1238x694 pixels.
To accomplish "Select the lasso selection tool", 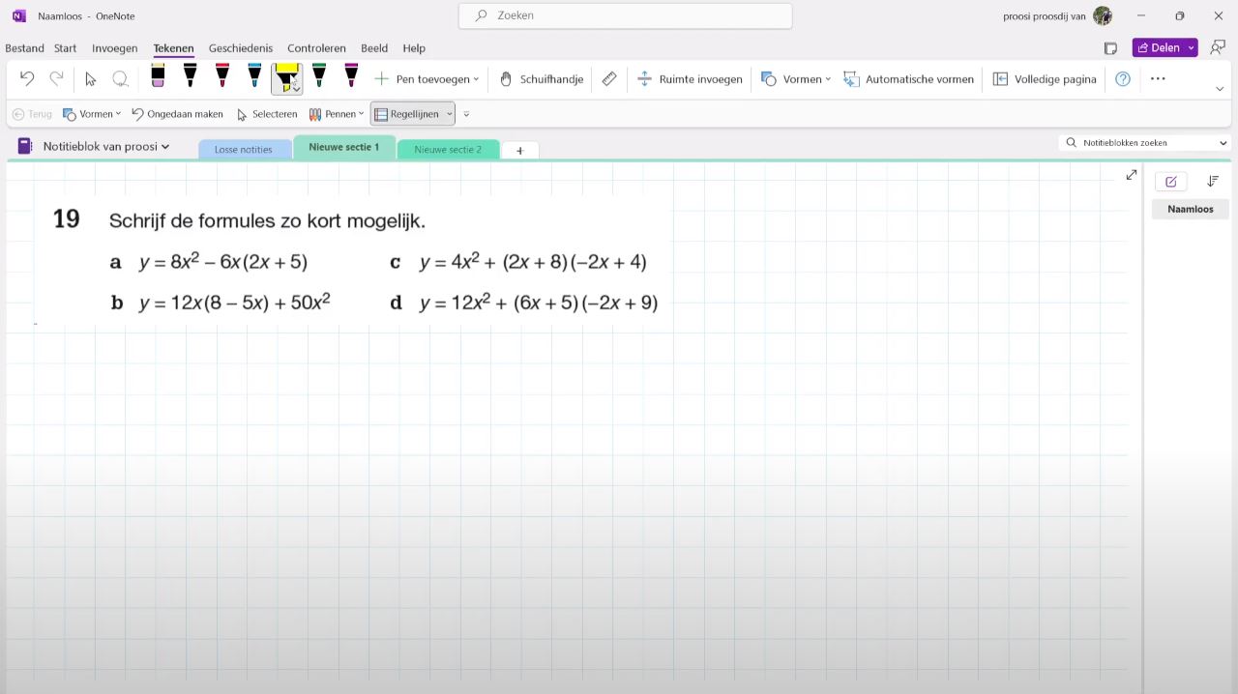I will click(x=121, y=79).
